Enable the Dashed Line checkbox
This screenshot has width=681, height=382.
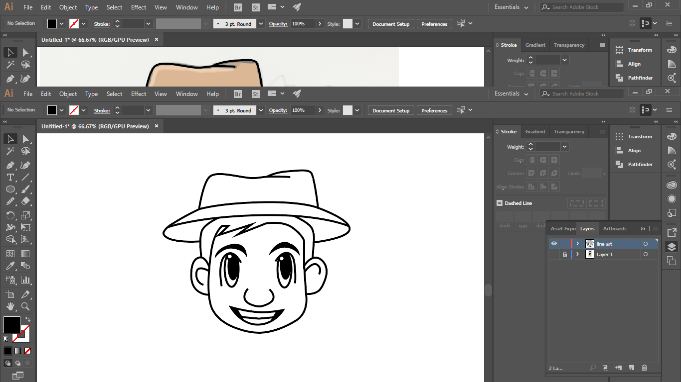[500, 203]
